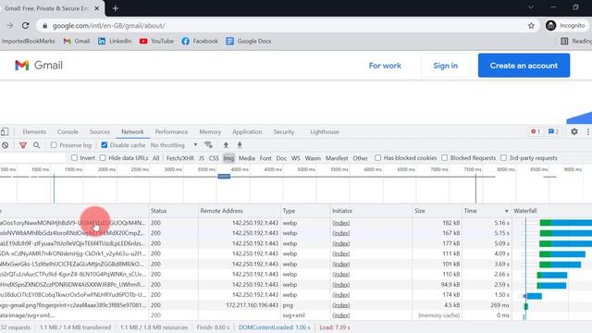Filter requests by CSS type

click(214, 158)
